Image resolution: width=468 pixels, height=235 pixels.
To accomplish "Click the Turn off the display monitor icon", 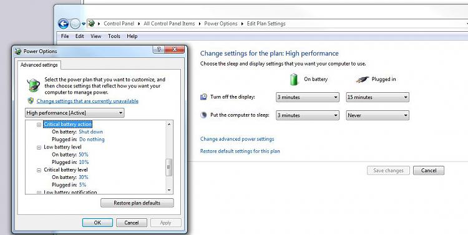I will click(203, 97).
